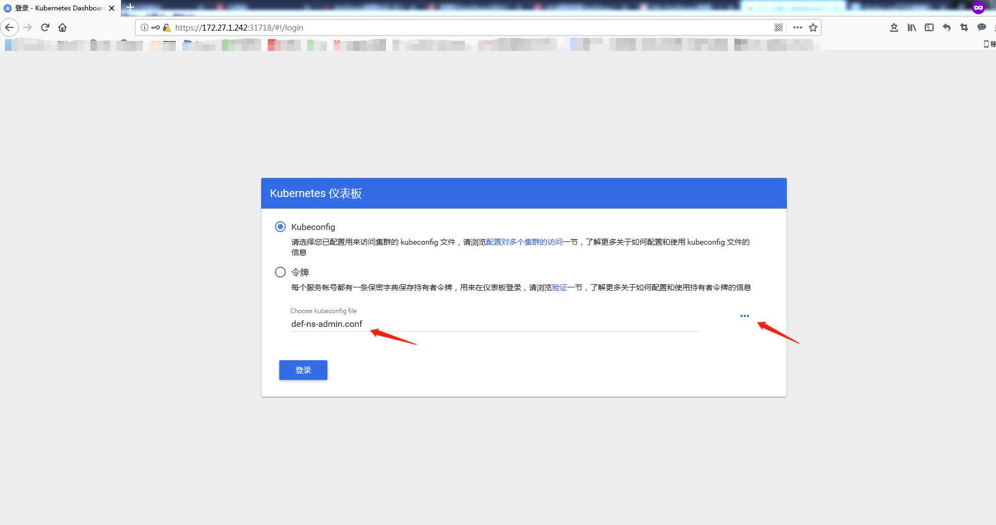Click the kubeconfig file field def-ns-admin.conf

click(496, 324)
